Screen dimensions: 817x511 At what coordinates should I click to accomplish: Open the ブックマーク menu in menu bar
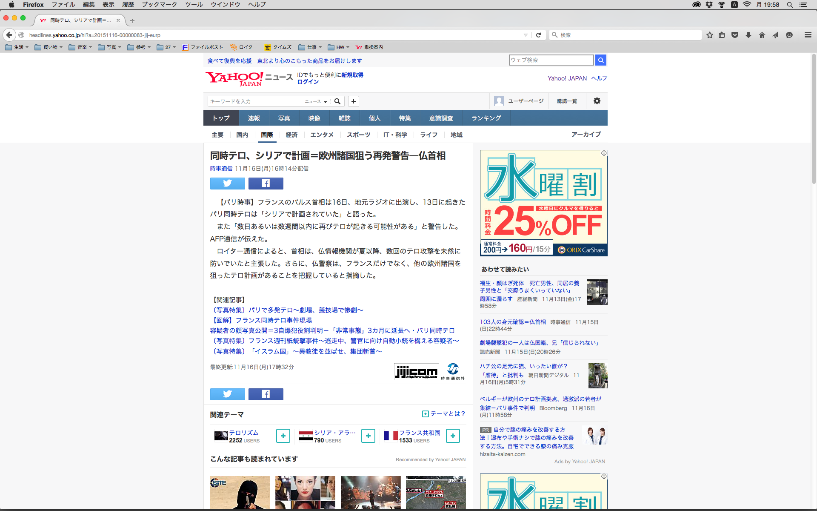click(x=159, y=4)
